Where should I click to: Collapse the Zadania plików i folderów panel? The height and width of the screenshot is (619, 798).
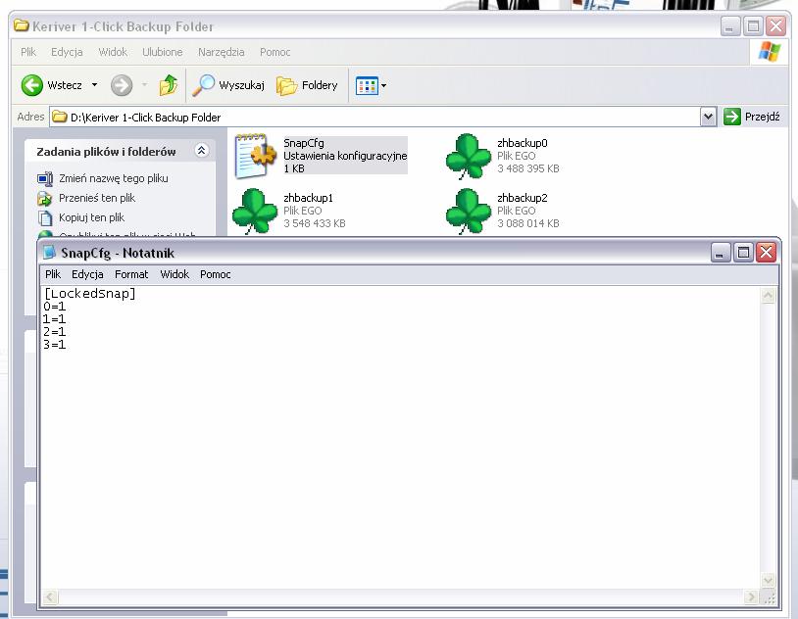(x=202, y=151)
